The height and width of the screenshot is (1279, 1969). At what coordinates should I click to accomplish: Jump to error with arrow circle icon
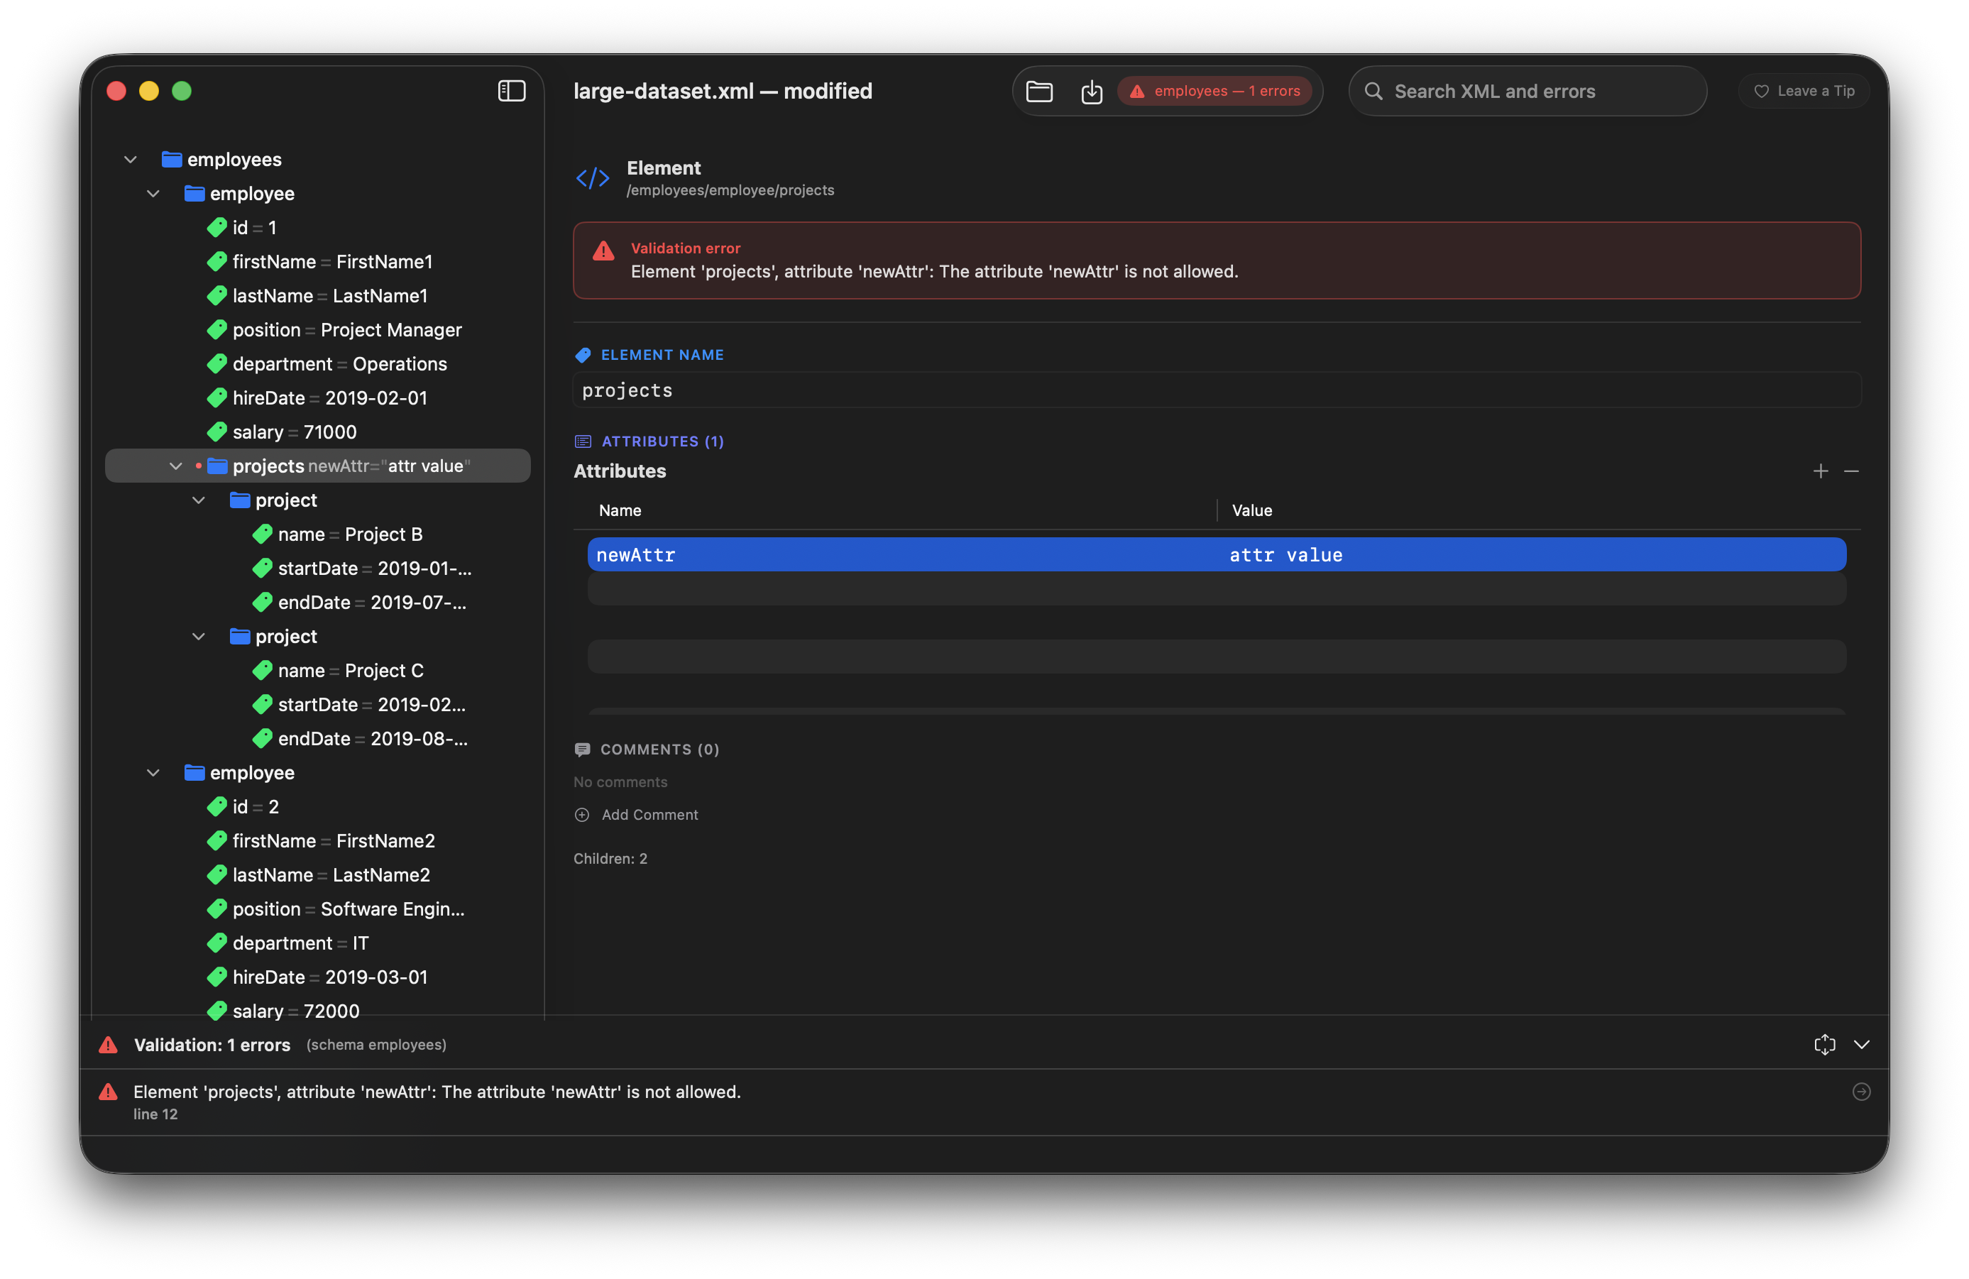pyautogui.click(x=1860, y=1092)
